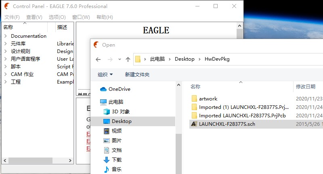Go forward in the Open dialog
The image size is (323, 174).
tap(110, 59)
